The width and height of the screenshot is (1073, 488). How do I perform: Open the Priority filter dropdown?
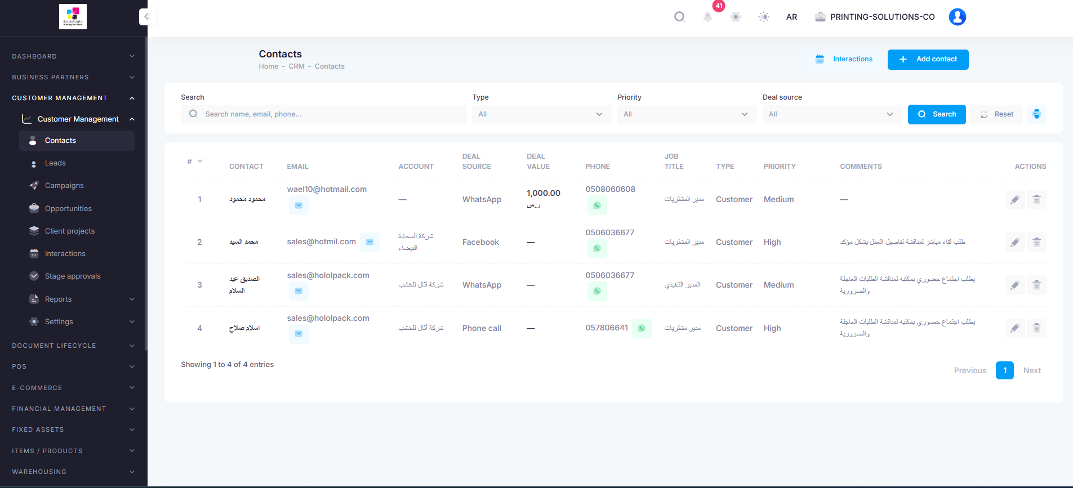tap(687, 114)
